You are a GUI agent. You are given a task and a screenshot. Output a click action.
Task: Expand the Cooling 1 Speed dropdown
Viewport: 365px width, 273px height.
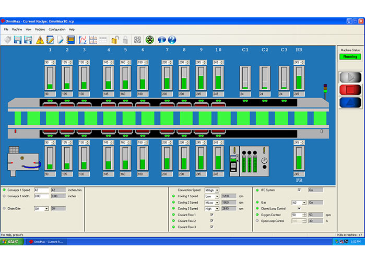[x=217, y=196]
